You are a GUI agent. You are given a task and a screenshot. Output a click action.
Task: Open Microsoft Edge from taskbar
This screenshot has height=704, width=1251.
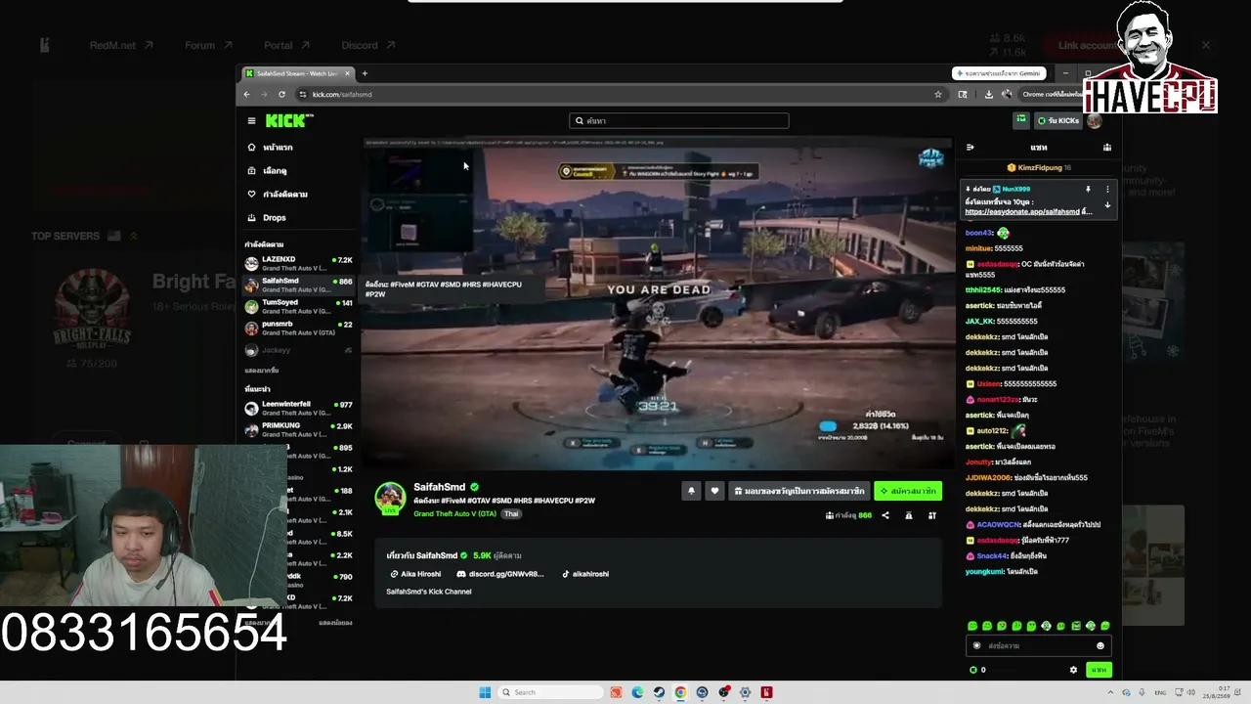637,692
